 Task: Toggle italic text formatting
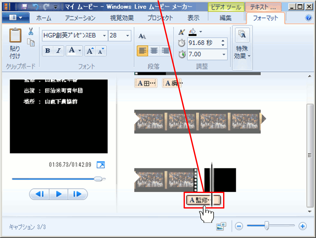58,51
